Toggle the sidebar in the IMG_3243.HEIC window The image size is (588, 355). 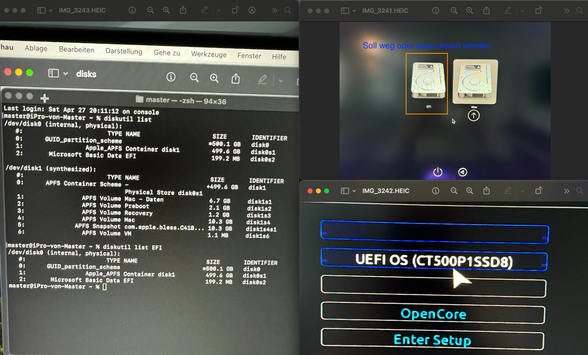point(41,10)
